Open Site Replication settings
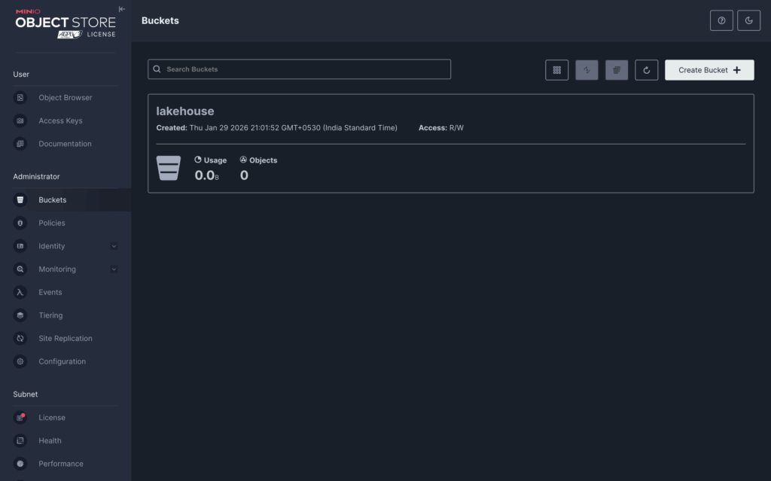The image size is (771, 481). pos(66,339)
